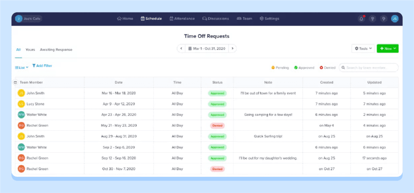Screen dimensions: 414x193
Task: Open the JS user profile avatar
Action: click(395, 19)
